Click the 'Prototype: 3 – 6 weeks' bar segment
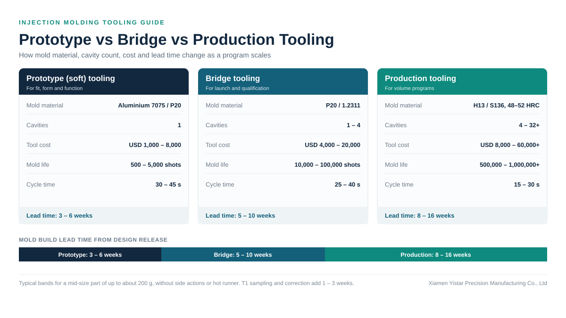Viewport: 566px width, 318px height. point(90,254)
